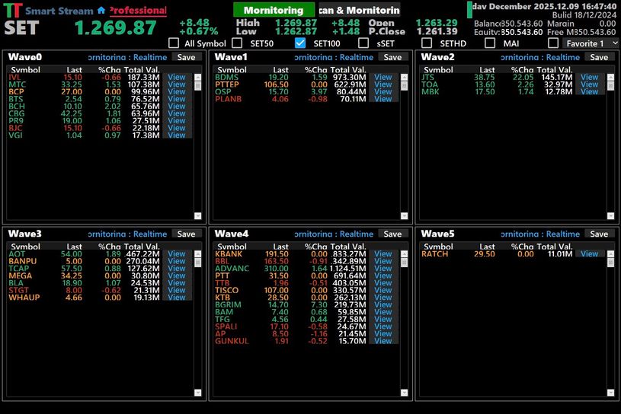The image size is (621, 414).
Task: View the KBANK stock in Wave4
Action: (x=383, y=254)
